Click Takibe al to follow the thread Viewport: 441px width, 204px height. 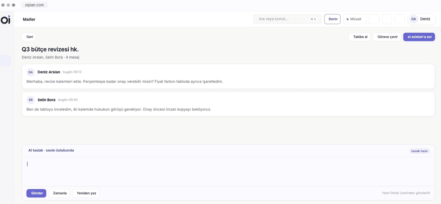pyautogui.click(x=360, y=37)
